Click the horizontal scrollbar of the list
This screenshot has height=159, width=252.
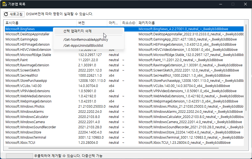pos(113,148)
